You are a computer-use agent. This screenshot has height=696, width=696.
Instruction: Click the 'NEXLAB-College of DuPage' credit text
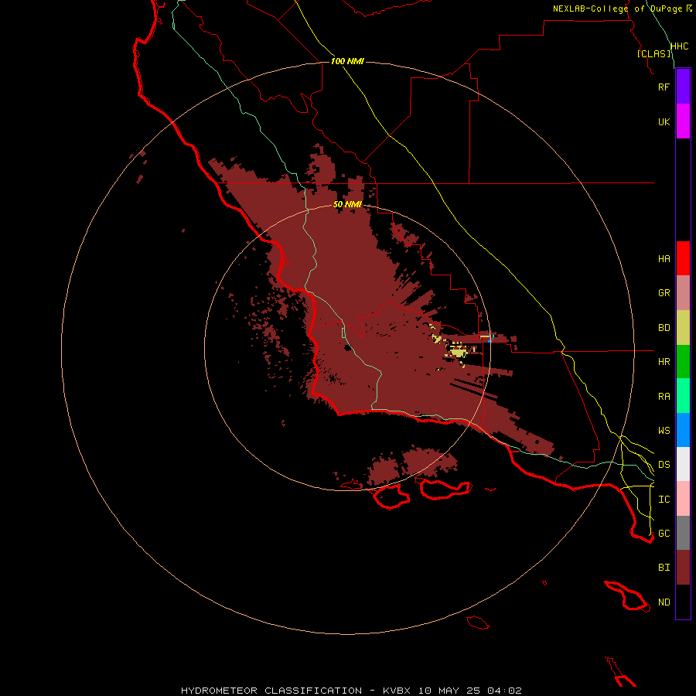[617, 9]
